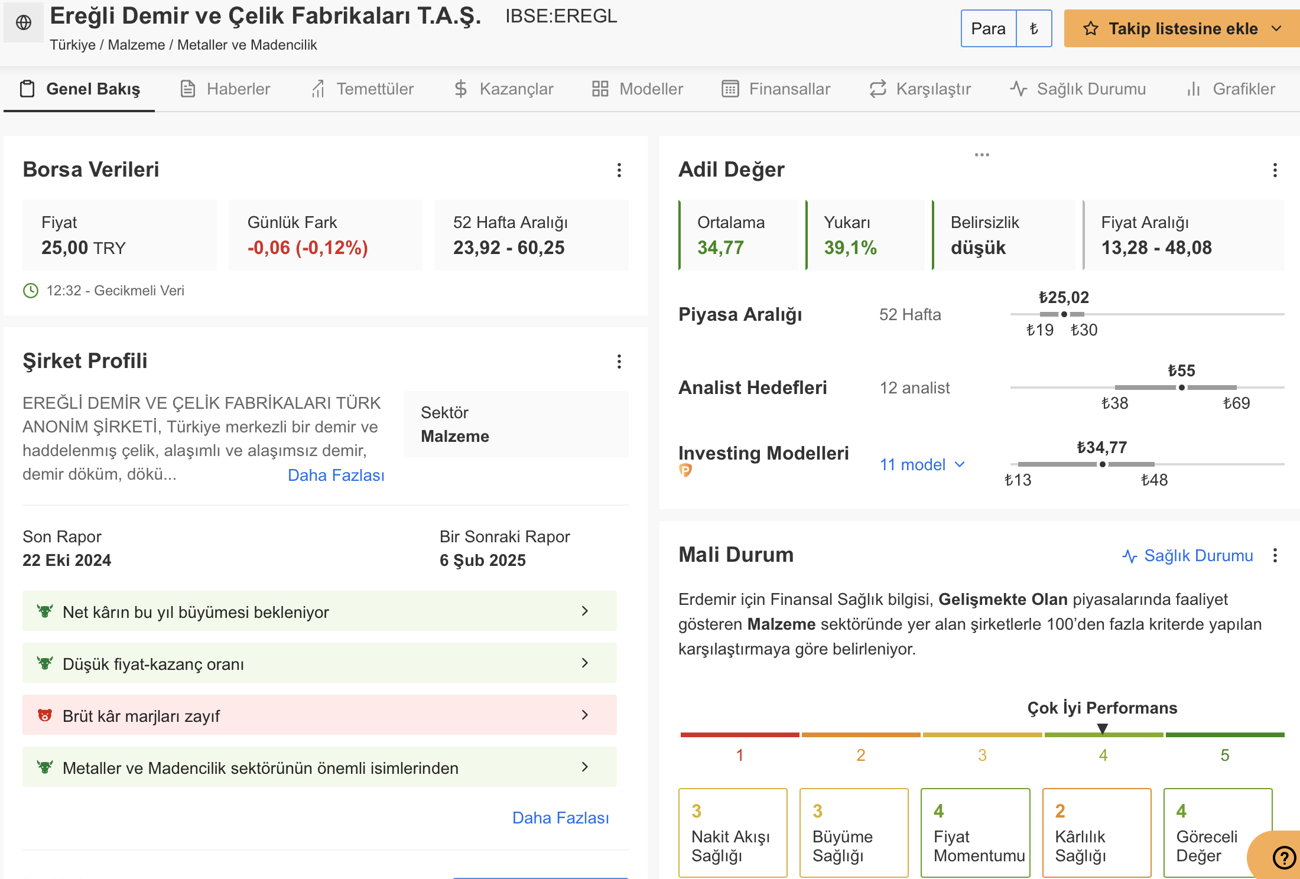Click the bear icon on Brüt kâr row
This screenshot has width=1300, height=879.
44,715
